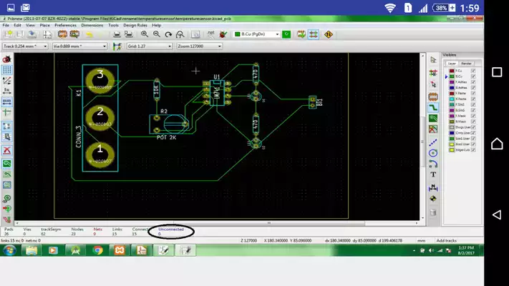
Task: Open Chrome from the Windows taskbar
Action: 97,250
